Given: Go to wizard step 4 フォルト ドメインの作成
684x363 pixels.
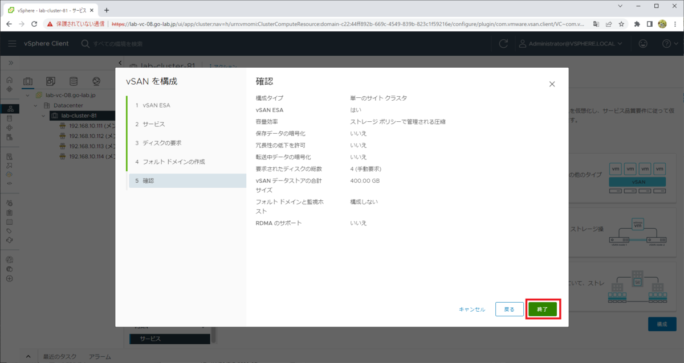Looking at the screenshot, I should pyautogui.click(x=188, y=162).
